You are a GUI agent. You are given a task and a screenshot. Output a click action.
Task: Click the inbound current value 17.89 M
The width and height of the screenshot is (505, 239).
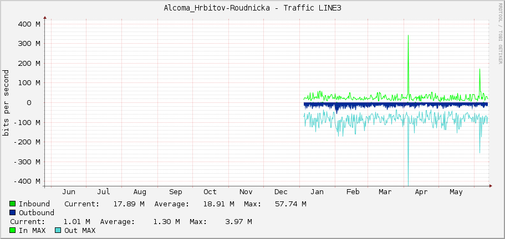click(129, 204)
